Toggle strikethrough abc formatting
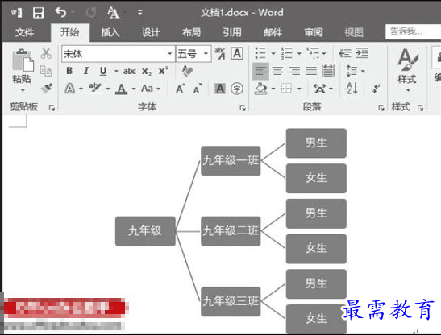The image size is (441, 335). point(130,72)
